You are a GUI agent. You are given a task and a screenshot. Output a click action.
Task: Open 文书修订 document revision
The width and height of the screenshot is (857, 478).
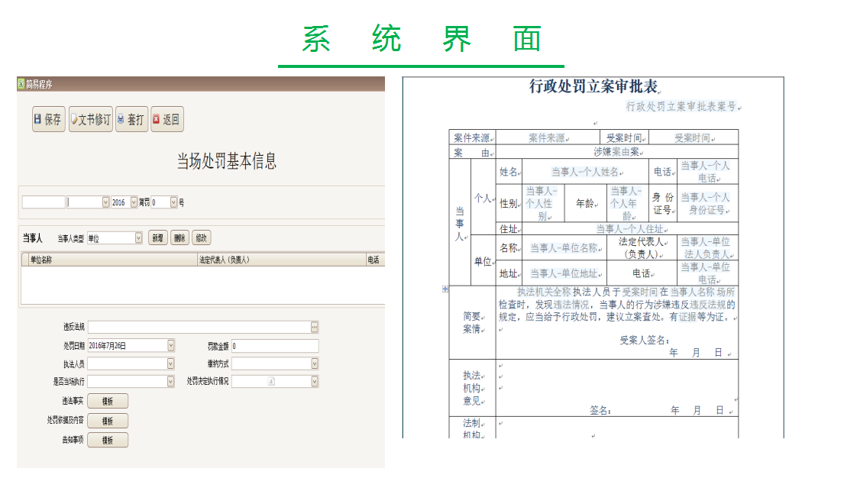point(90,120)
